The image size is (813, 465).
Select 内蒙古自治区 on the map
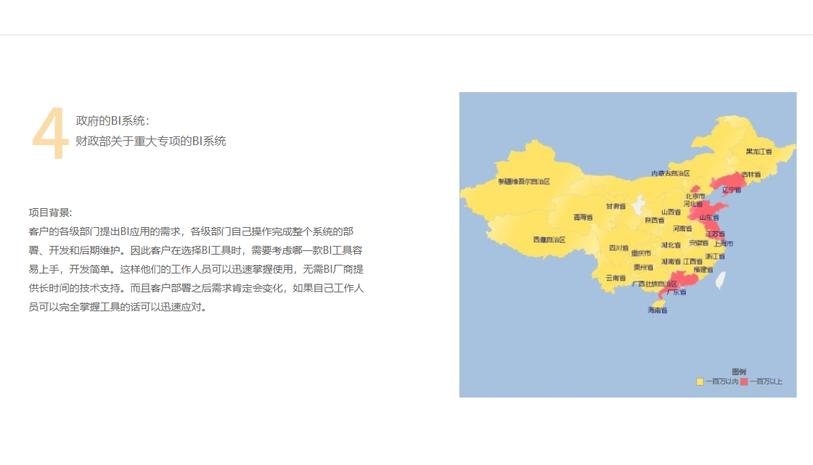click(670, 173)
